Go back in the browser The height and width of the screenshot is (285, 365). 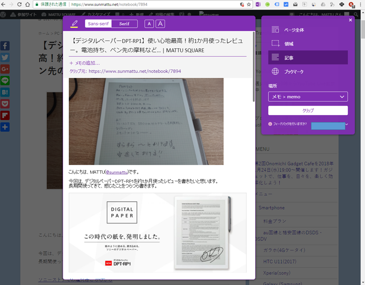(x=3, y=4)
